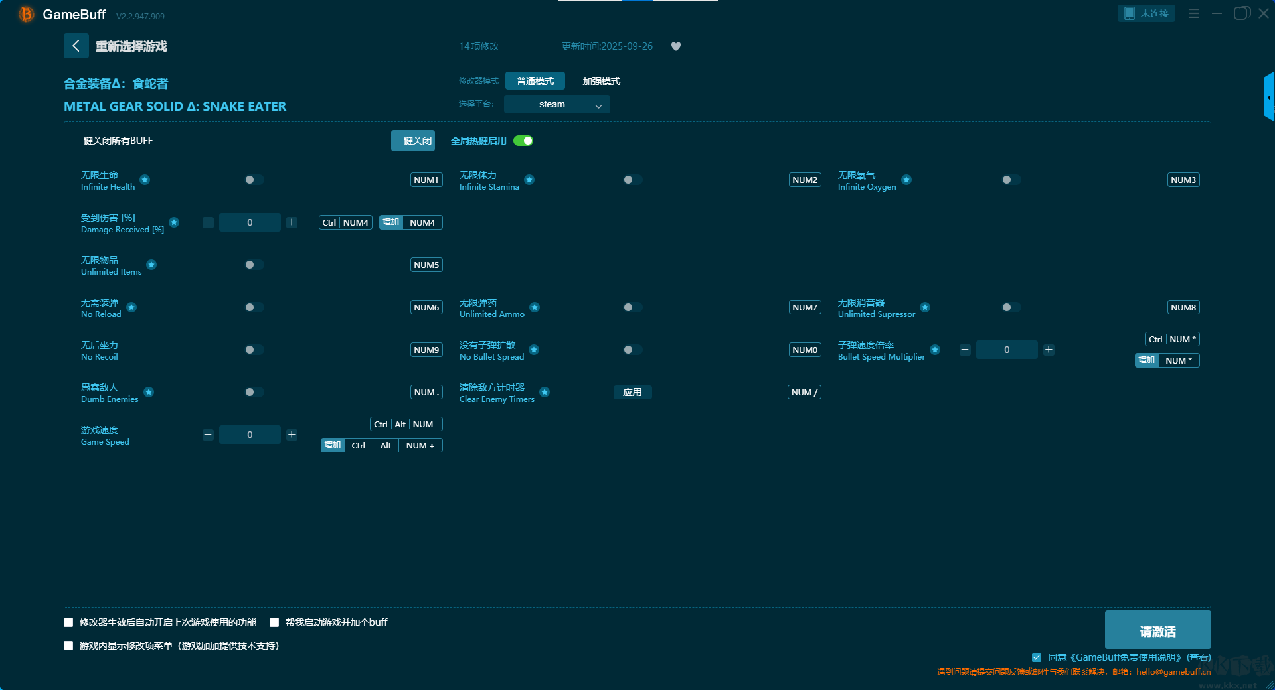Decrease Game Speed using minus button
Viewport: 1275px width, 690px height.
[208, 435]
